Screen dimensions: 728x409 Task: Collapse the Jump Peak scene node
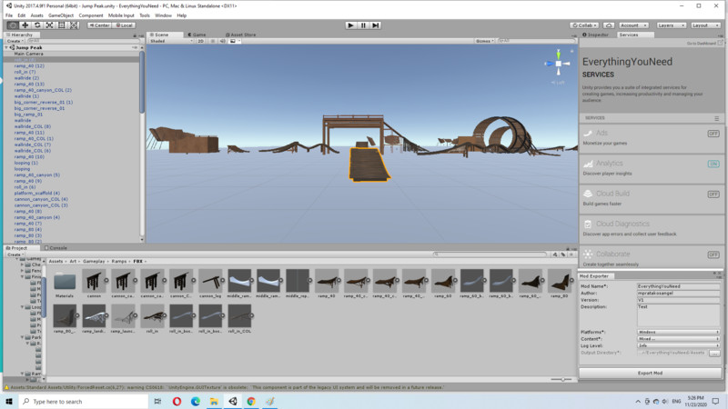[6, 47]
